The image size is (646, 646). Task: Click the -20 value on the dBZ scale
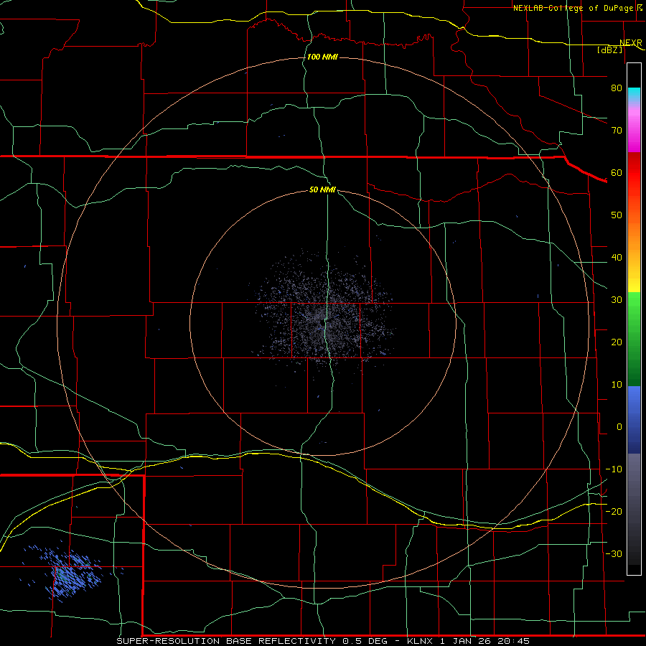tap(614, 511)
